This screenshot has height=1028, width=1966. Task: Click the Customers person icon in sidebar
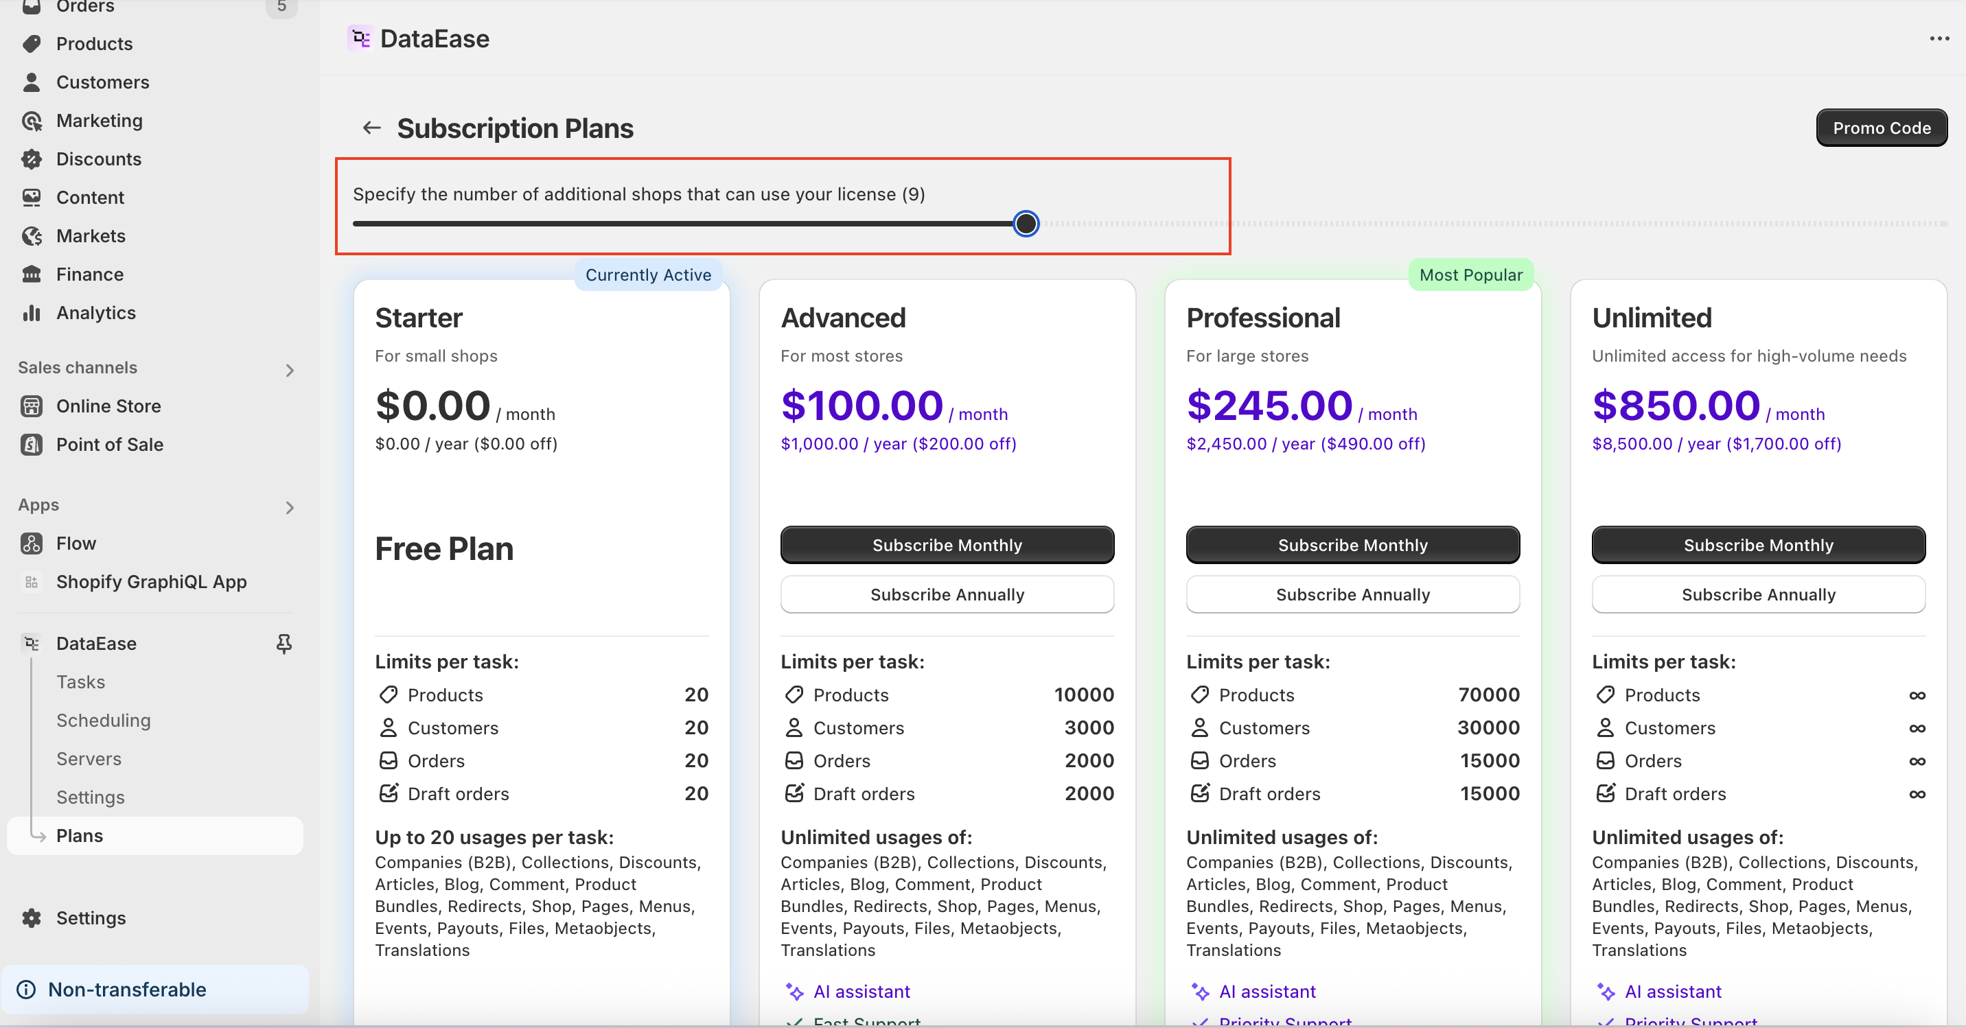coord(32,82)
